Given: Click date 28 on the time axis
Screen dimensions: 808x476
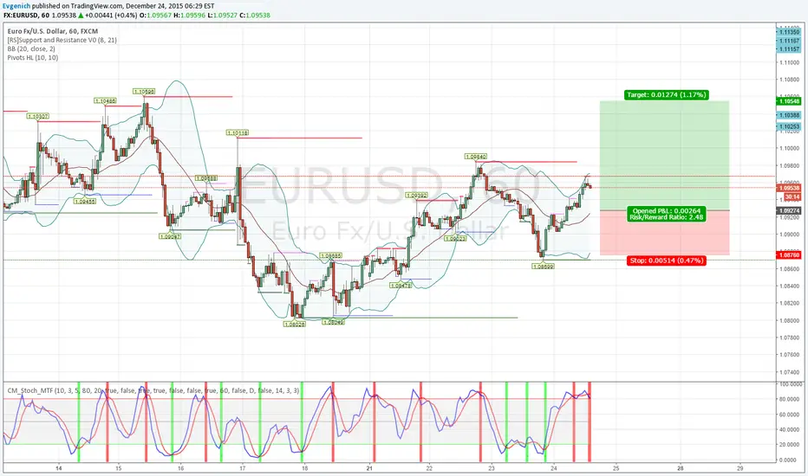Looking at the screenshot, I should [x=681, y=468].
